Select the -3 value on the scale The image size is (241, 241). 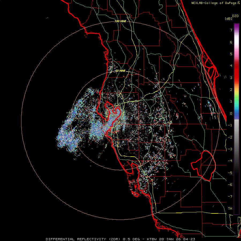(x=230, y=149)
